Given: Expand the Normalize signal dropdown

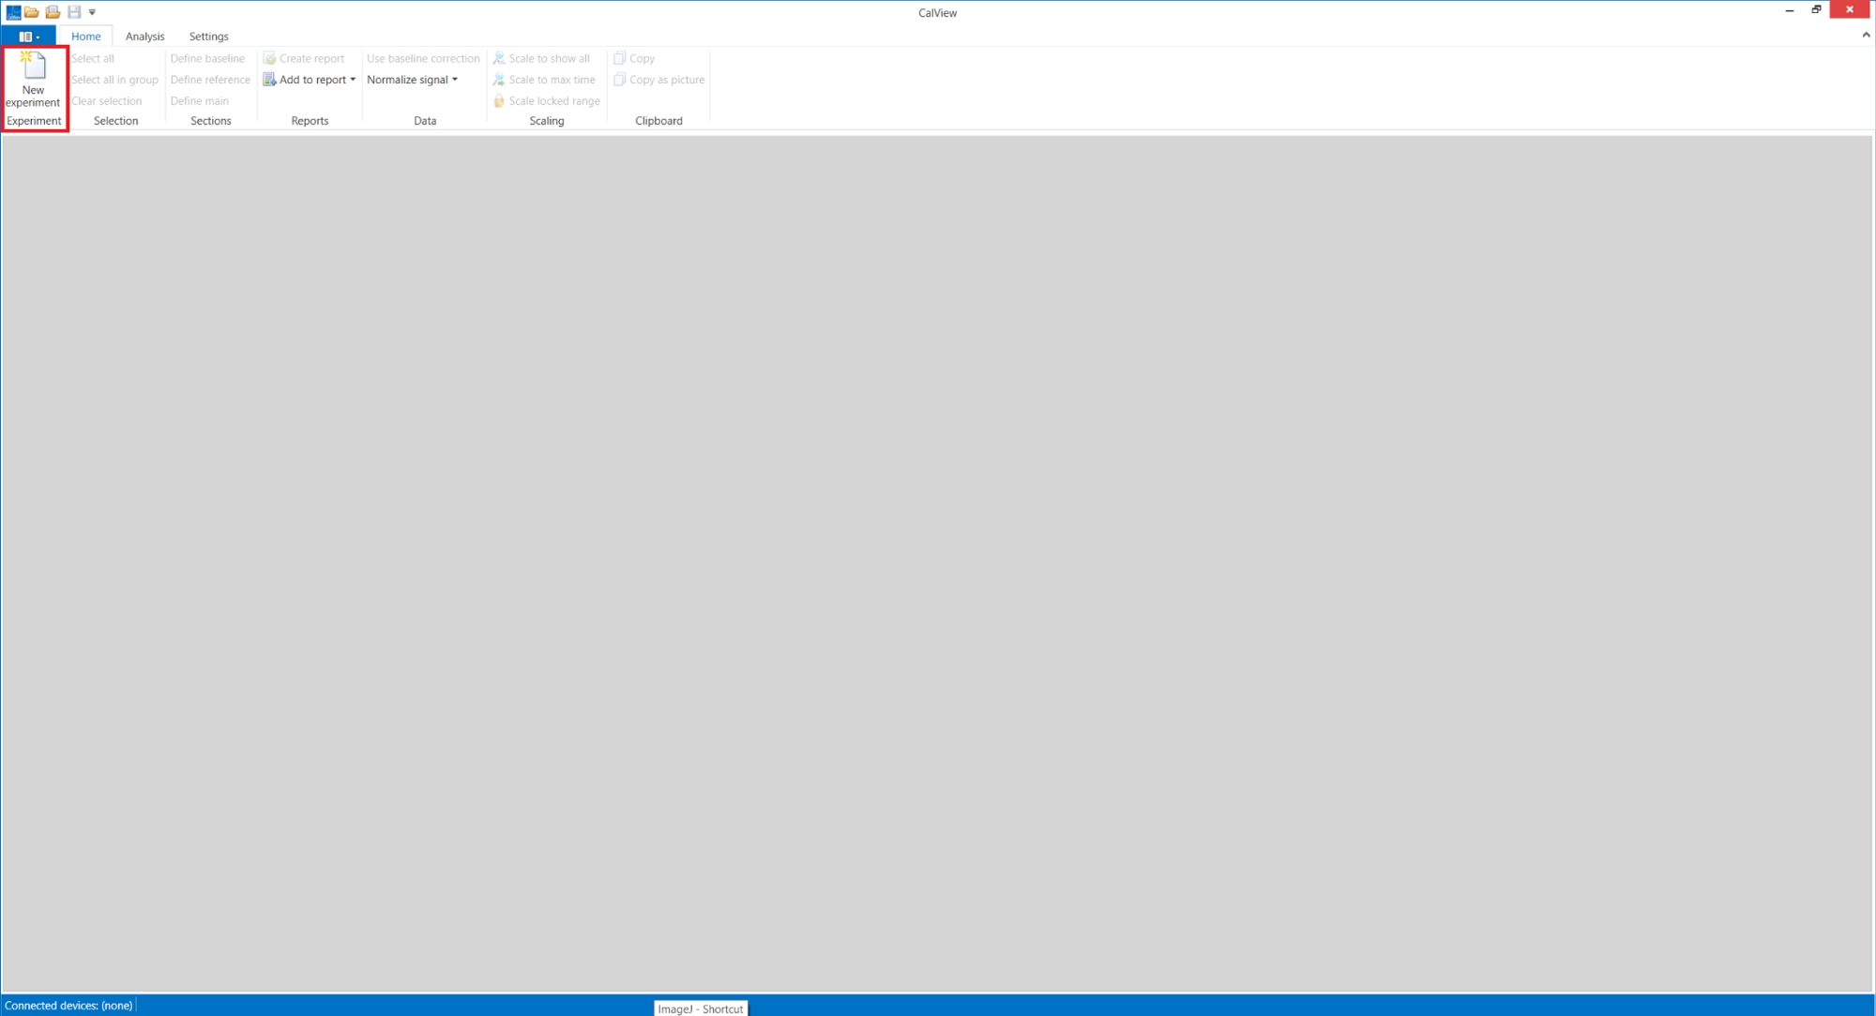Looking at the screenshot, I should (455, 80).
